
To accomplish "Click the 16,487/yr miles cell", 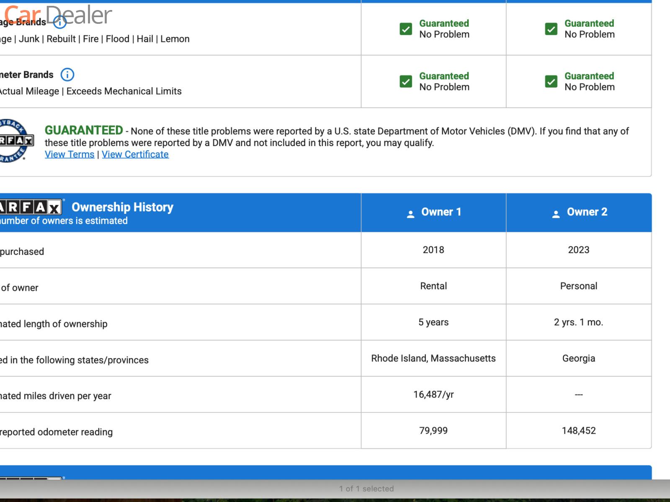I will tap(433, 394).
